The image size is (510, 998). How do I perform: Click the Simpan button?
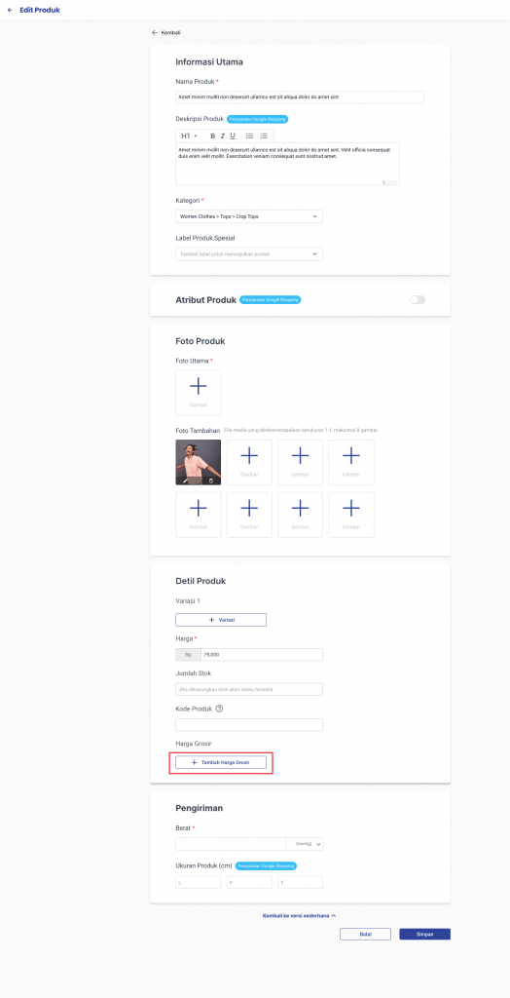424,934
